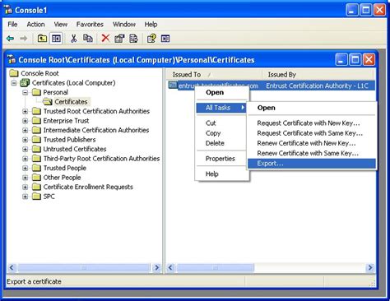The image size is (390, 301).
Task: Open the File menu
Action: click(x=12, y=25)
